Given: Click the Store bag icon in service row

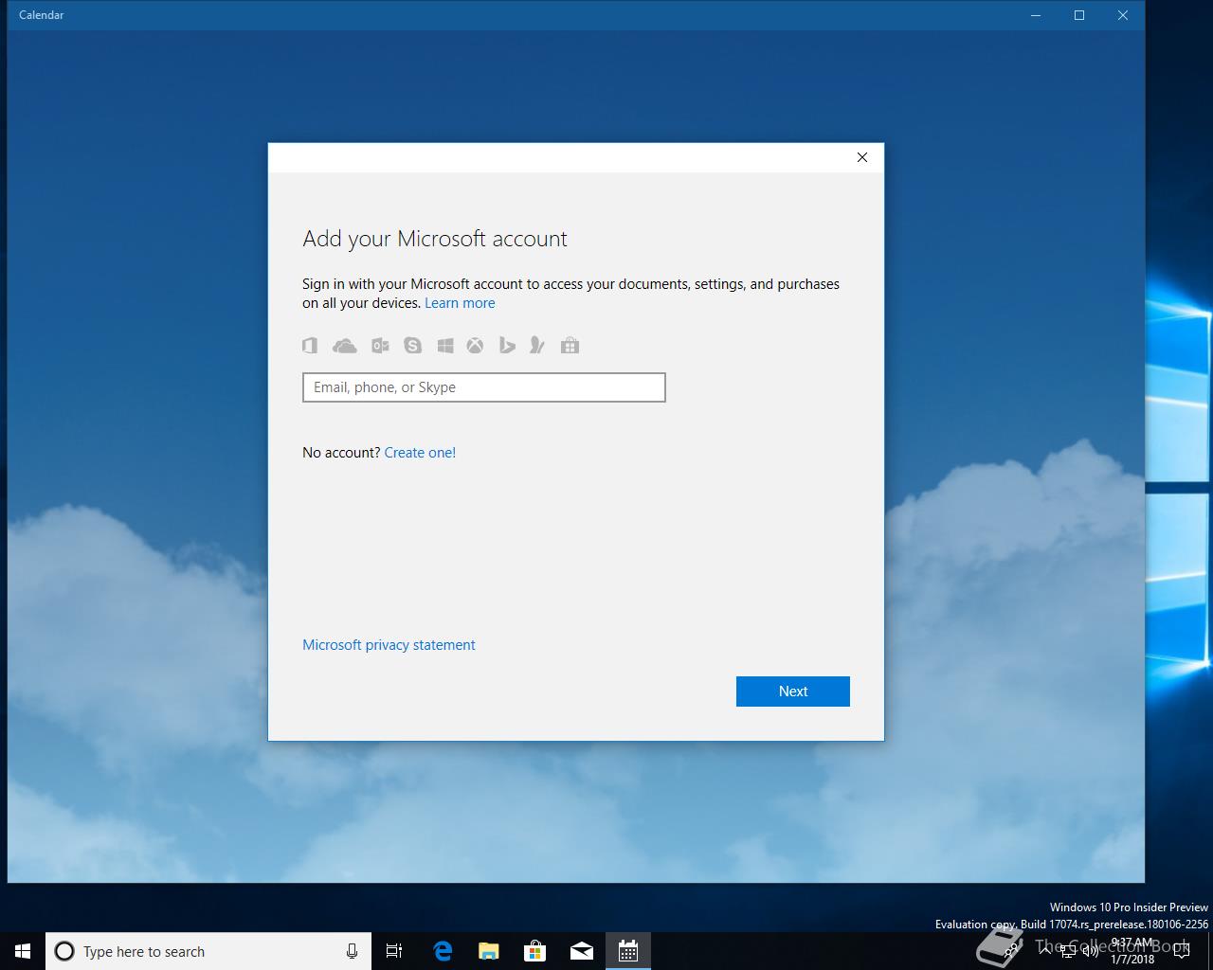Looking at the screenshot, I should [x=570, y=346].
